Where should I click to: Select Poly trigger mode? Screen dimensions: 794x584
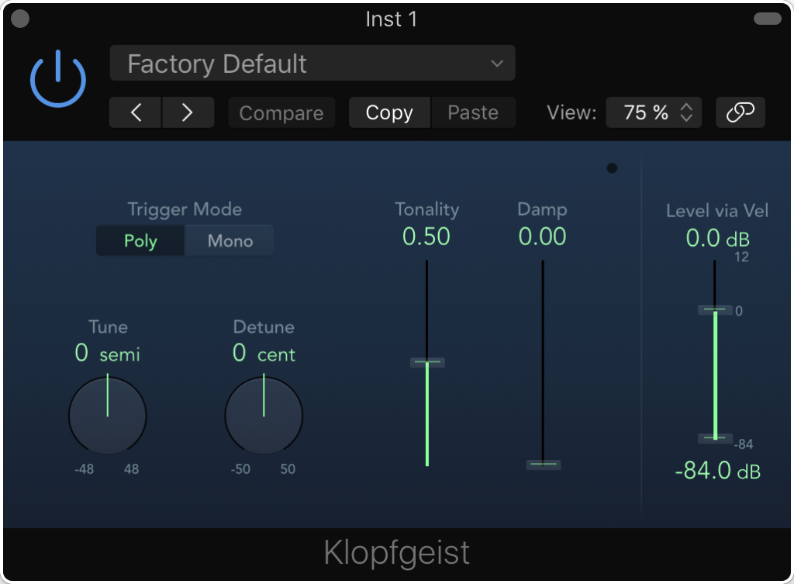(140, 240)
